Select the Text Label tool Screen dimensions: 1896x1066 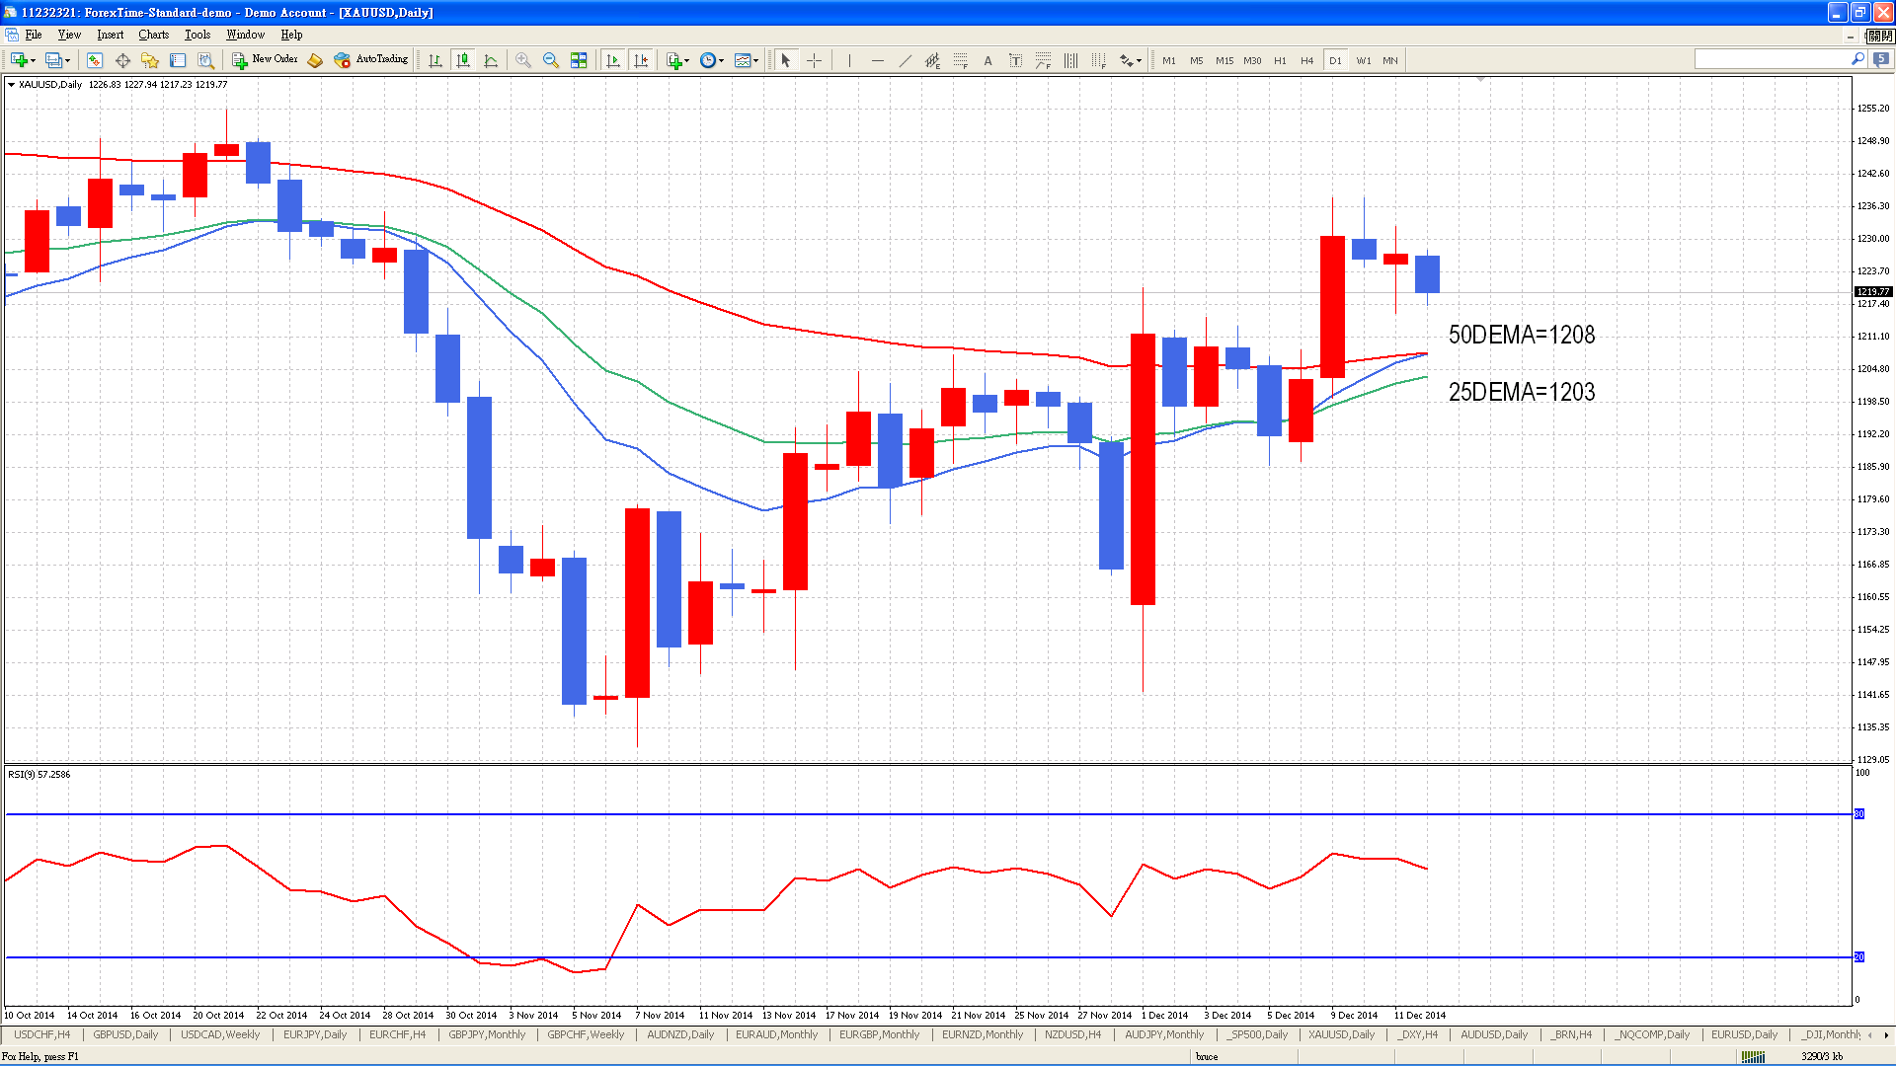(1015, 60)
